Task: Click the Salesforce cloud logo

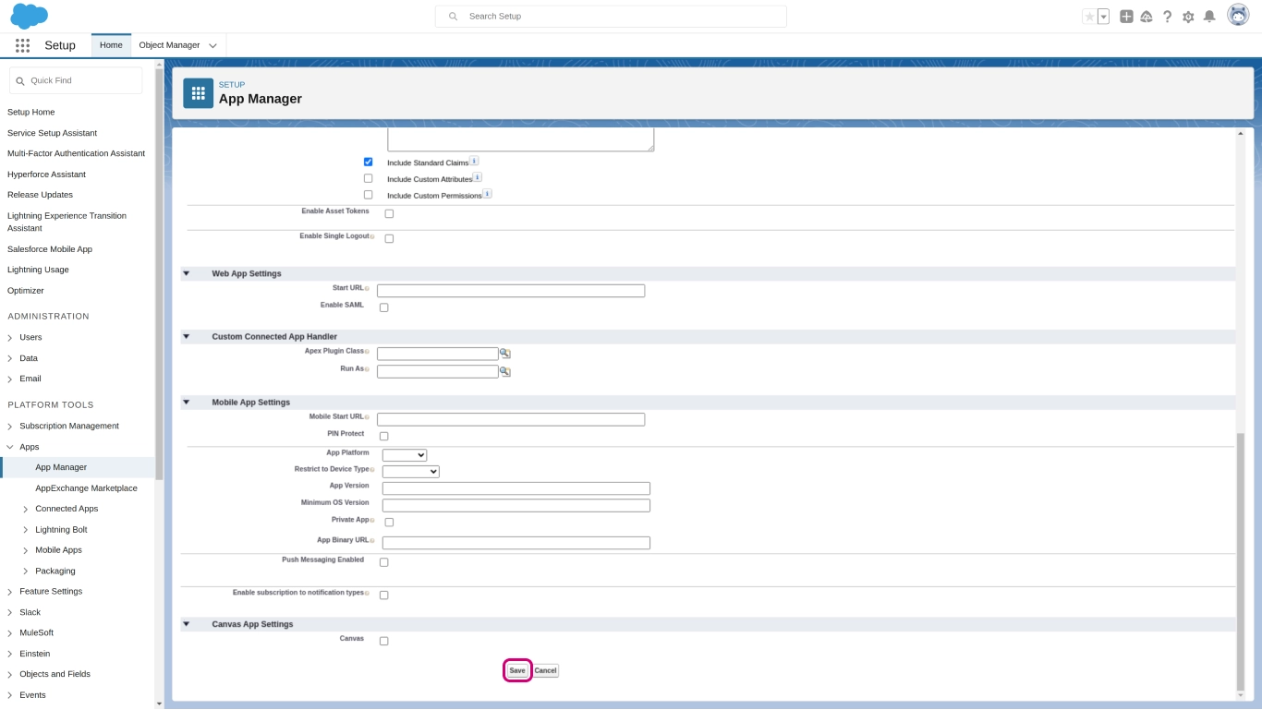Action: [30, 16]
